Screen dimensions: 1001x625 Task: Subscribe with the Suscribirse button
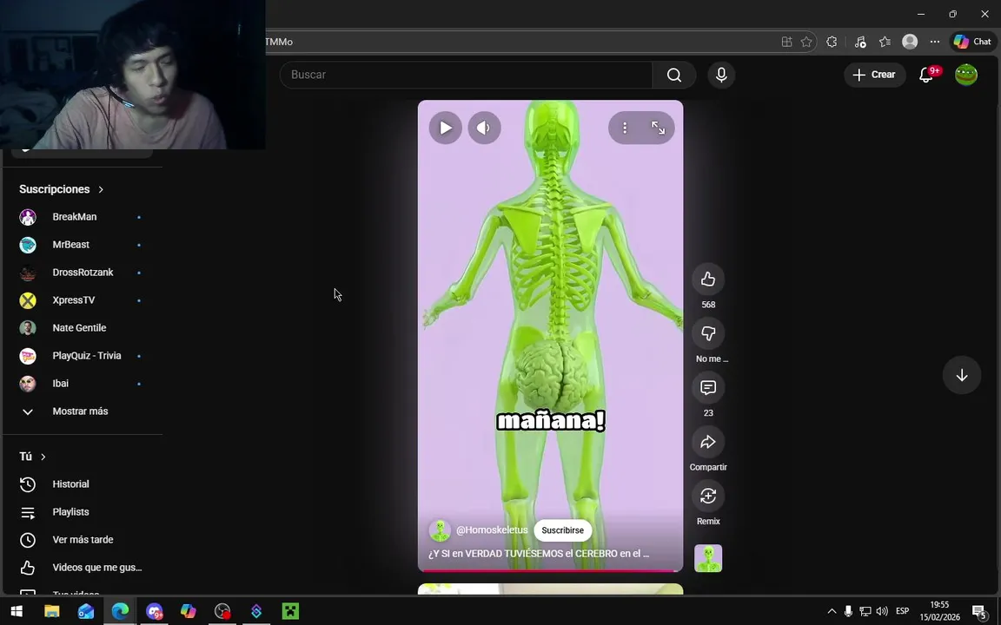pyautogui.click(x=562, y=530)
